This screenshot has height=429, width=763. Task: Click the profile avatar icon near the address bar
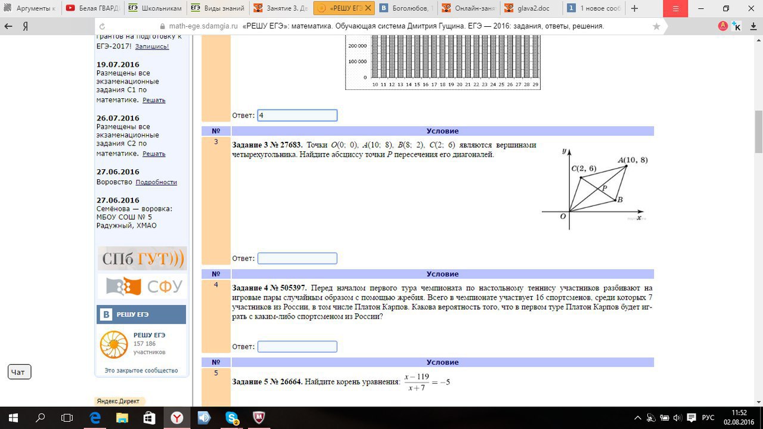[722, 26]
